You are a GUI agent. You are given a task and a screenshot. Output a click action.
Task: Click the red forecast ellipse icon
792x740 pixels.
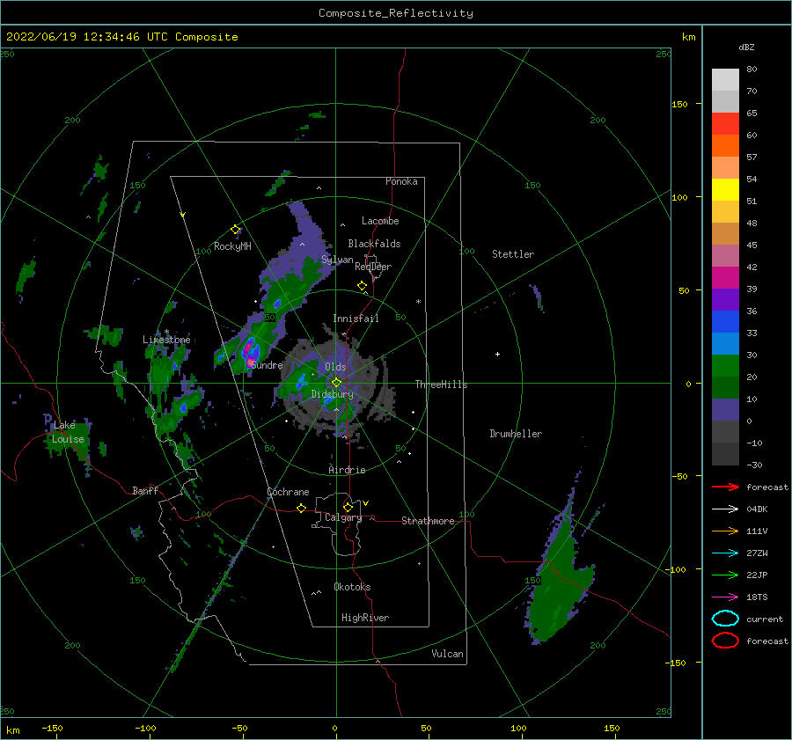(x=725, y=641)
